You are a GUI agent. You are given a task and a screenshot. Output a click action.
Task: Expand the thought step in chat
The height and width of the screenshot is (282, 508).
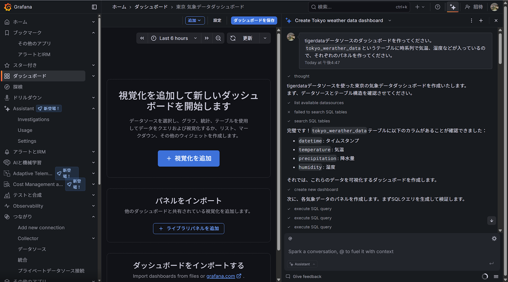301,76
